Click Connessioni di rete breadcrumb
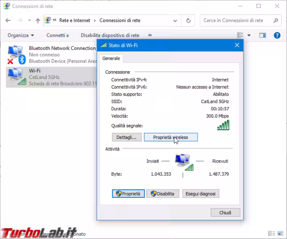This screenshot has height=239, width=287. [120, 20]
